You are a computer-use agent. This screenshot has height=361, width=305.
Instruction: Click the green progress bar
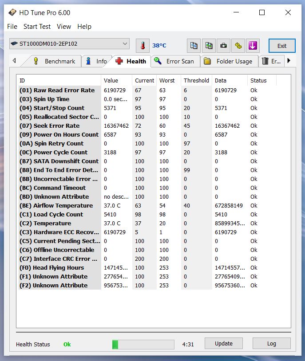(143, 344)
